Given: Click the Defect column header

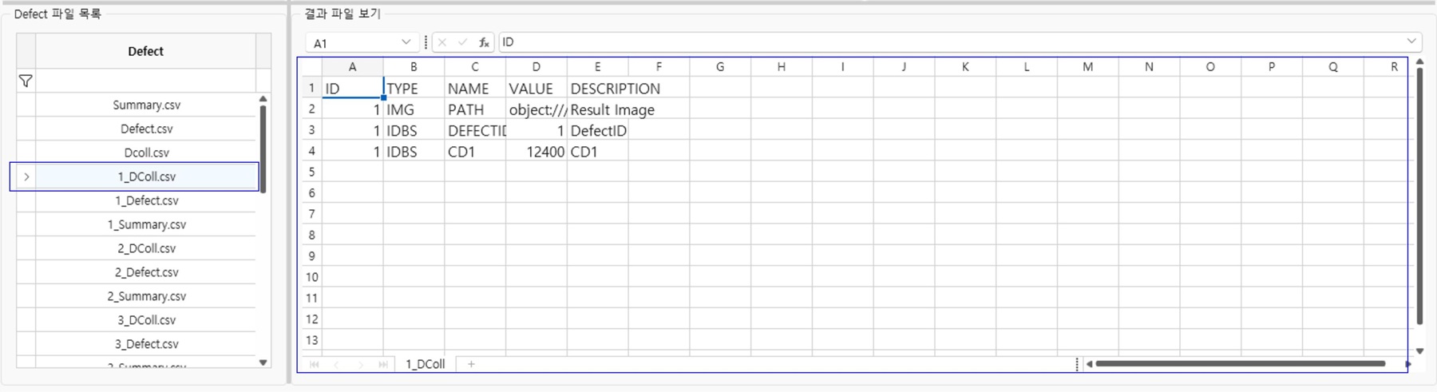Looking at the screenshot, I should [x=145, y=51].
